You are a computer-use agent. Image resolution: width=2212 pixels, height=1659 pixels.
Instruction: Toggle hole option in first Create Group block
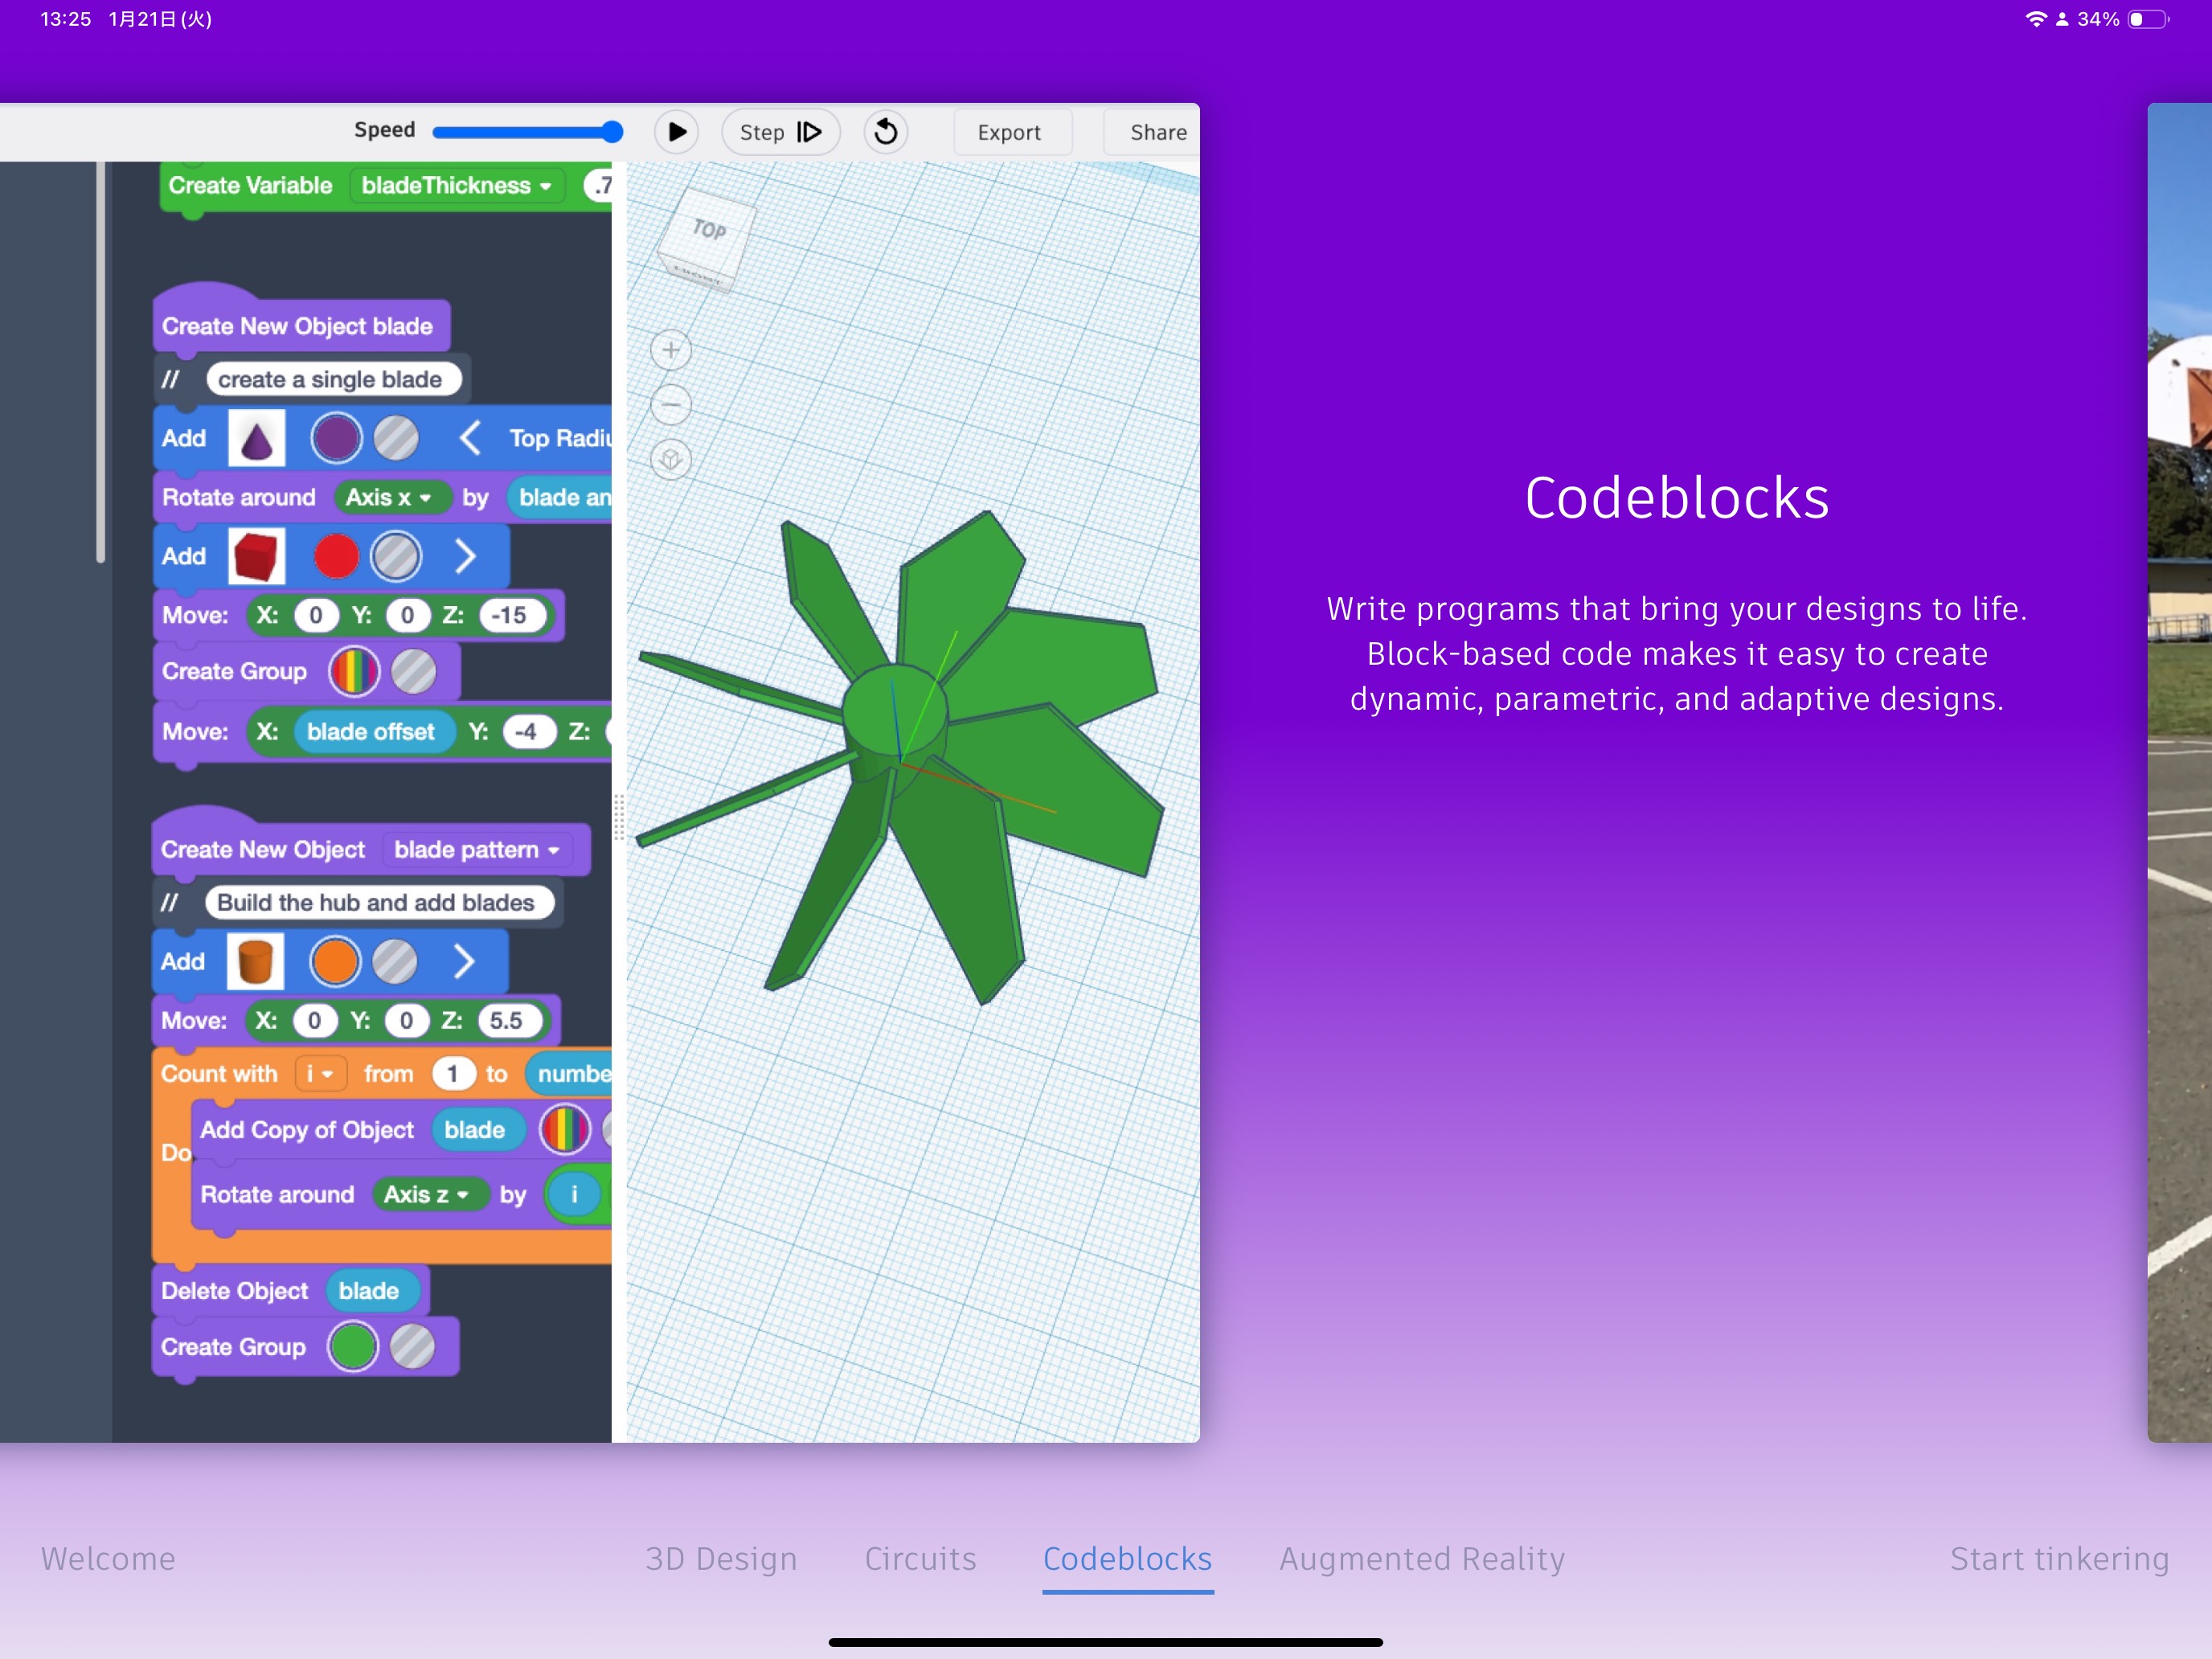point(414,671)
